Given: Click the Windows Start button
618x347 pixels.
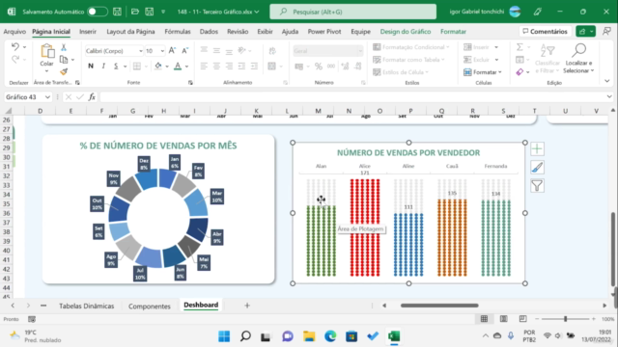Looking at the screenshot, I should [x=224, y=336].
